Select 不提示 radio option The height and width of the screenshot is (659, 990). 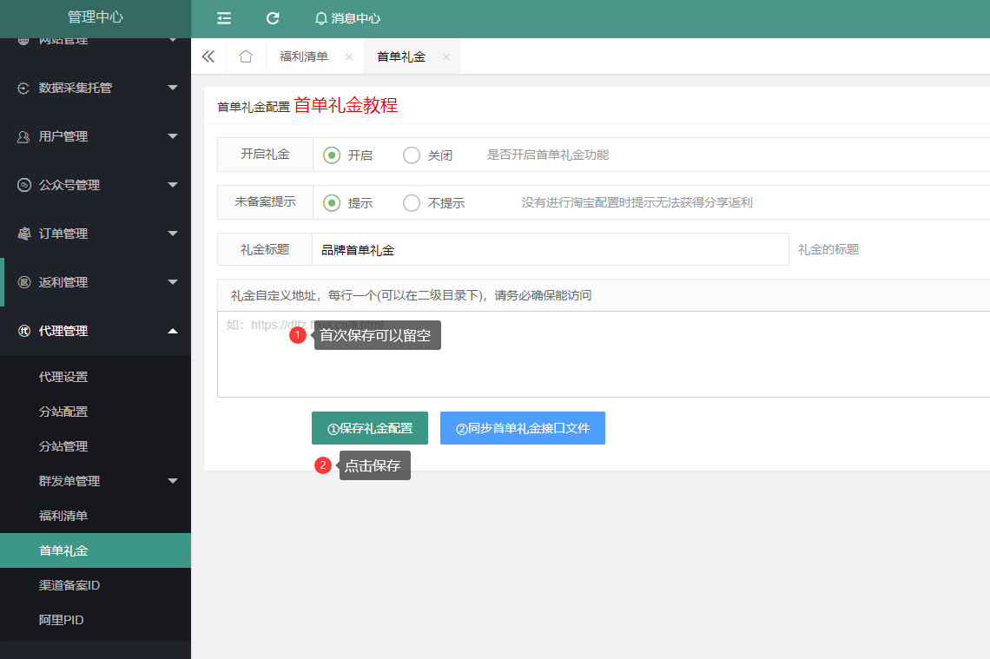[412, 202]
